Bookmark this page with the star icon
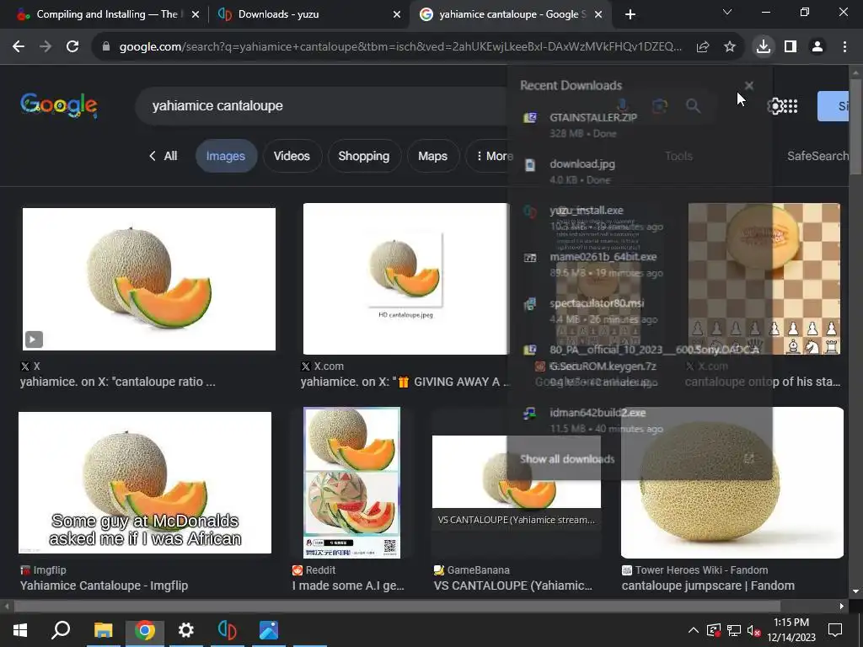The image size is (863, 647). click(x=730, y=47)
